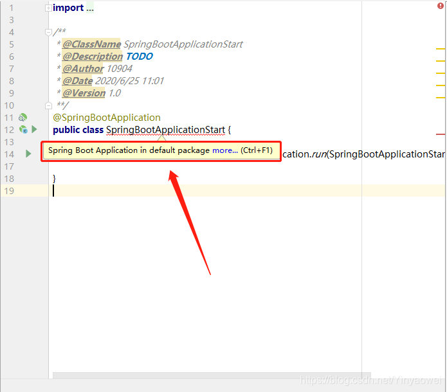
Task: Click the @Date tag
Action: tap(77, 81)
